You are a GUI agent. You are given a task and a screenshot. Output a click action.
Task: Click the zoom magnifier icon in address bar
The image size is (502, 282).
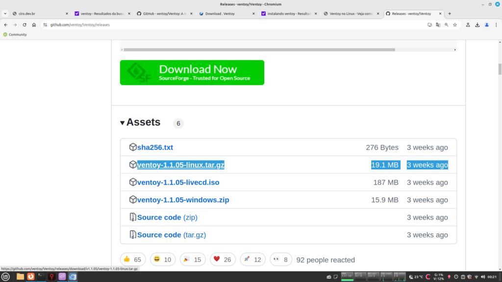(x=446, y=24)
